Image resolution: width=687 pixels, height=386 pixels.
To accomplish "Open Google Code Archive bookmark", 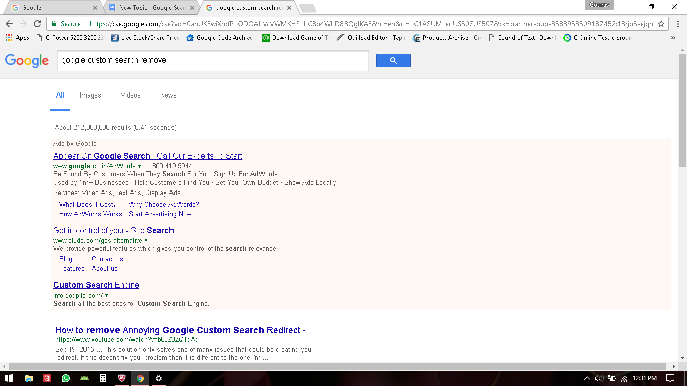I will 220,38.
